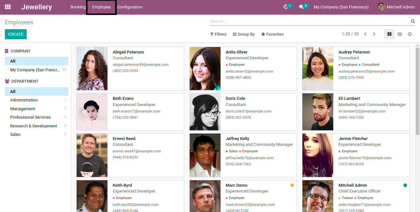Open the Group By dropdown
Viewport: 420px width, 212px height.
point(244,34)
